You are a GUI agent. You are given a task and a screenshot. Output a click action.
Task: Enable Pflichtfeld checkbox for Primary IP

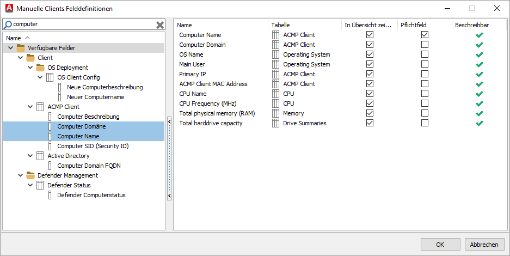click(x=425, y=74)
